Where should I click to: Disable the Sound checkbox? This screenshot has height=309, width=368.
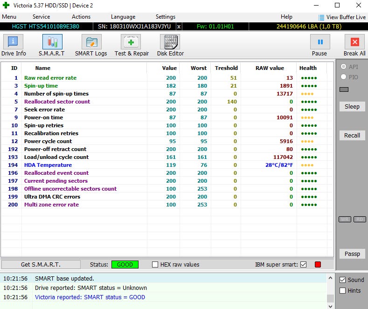click(x=343, y=280)
